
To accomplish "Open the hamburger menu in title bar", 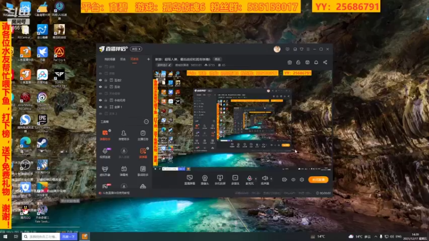I will (308, 49).
